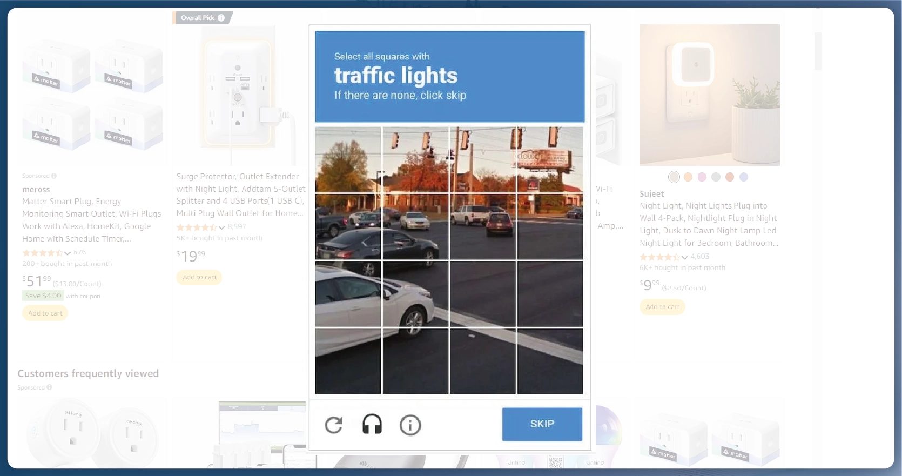The height and width of the screenshot is (476, 902).
Task: Expand the Sujeet rating chevron beside 4,603
Action: tap(684, 257)
